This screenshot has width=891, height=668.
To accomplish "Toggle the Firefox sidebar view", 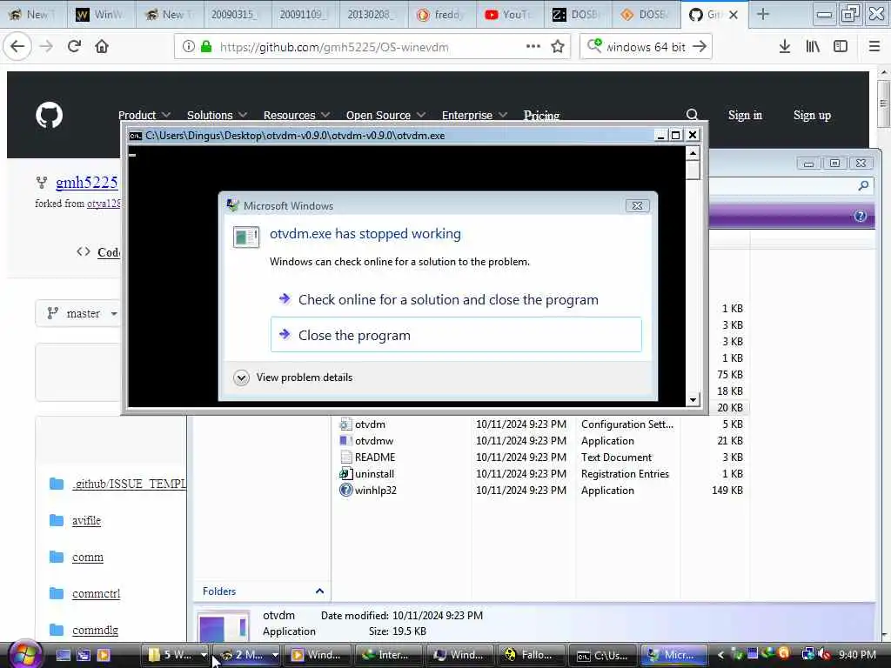I will click(x=841, y=47).
